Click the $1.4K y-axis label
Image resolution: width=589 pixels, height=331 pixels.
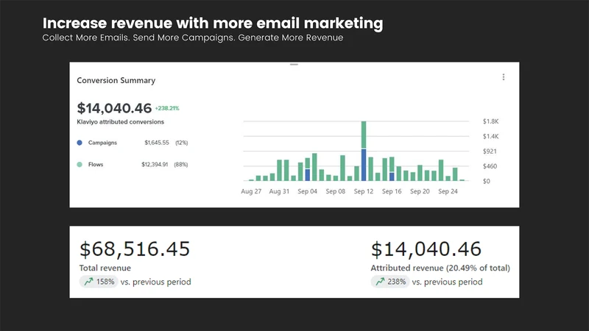click(490, 136)
